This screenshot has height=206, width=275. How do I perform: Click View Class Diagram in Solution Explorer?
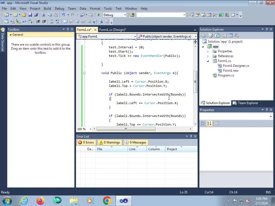click(x=237, y=36)
